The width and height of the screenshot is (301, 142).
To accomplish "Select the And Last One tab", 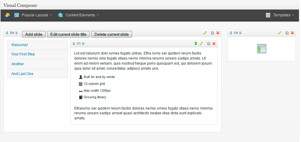I will (38, 74).
